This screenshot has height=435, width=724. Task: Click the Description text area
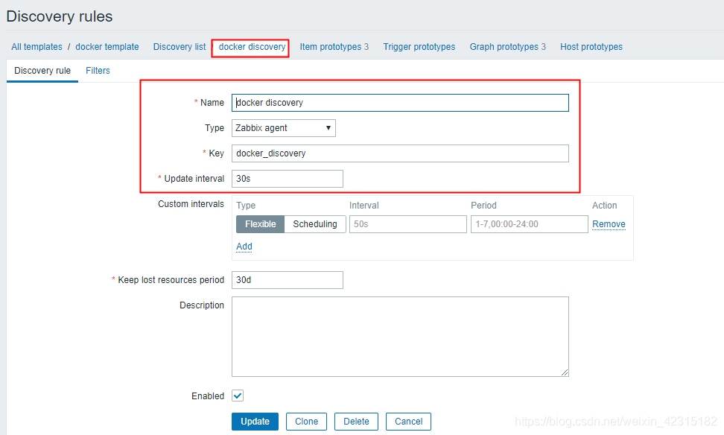(400, 337)
